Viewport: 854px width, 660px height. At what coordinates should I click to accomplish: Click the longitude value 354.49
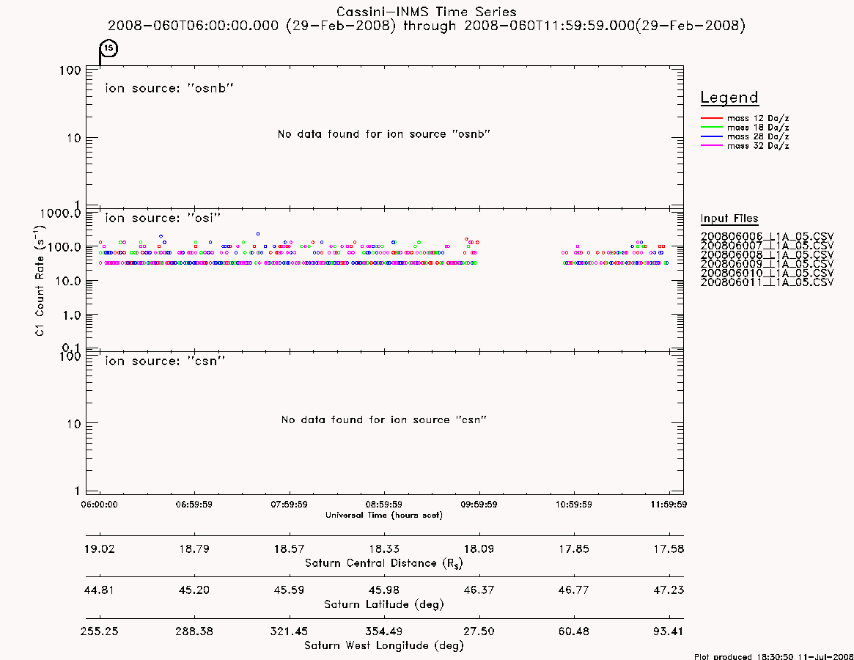coord(384,631)
